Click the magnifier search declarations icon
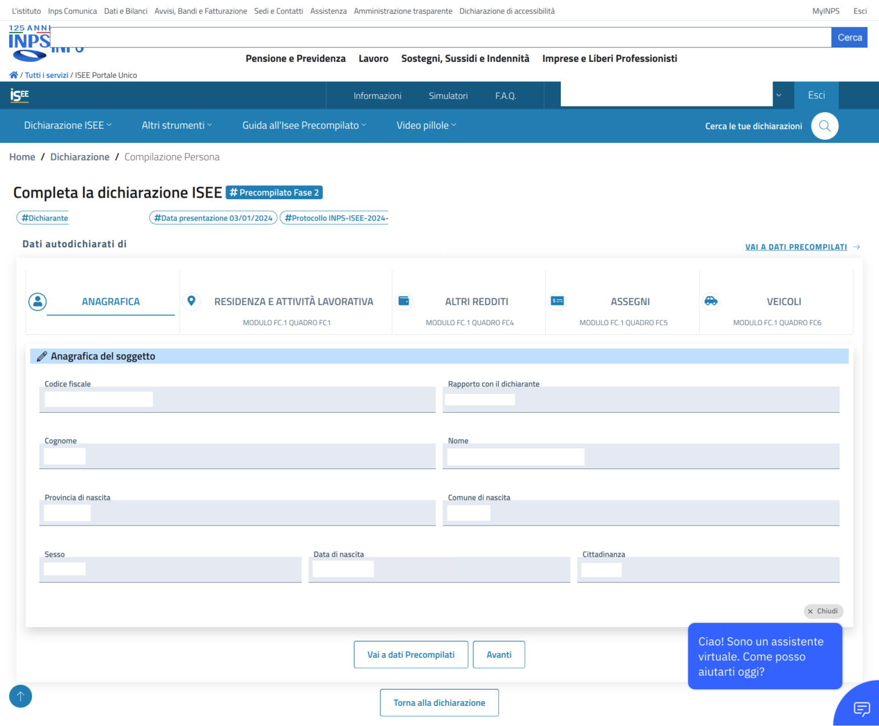Image resolution: width=879 pixels, height=726 pixels. click(x=825, y=126)
